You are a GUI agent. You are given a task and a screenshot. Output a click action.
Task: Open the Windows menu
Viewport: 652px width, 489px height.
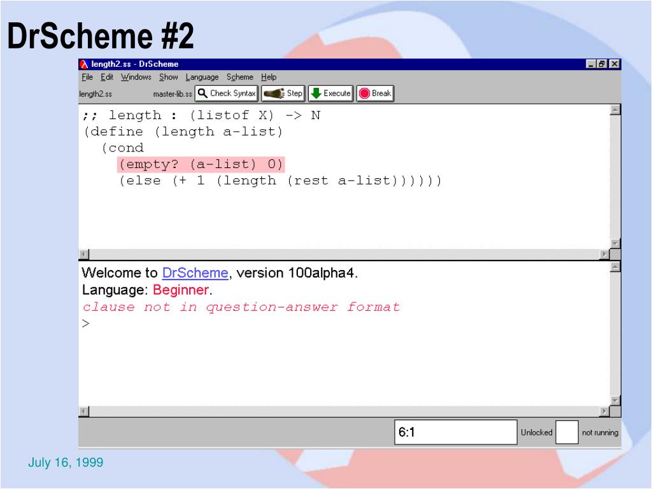pos(136,77)
